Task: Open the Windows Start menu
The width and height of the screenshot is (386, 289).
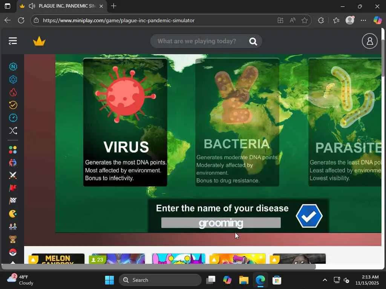Action: tap(109, 280)
